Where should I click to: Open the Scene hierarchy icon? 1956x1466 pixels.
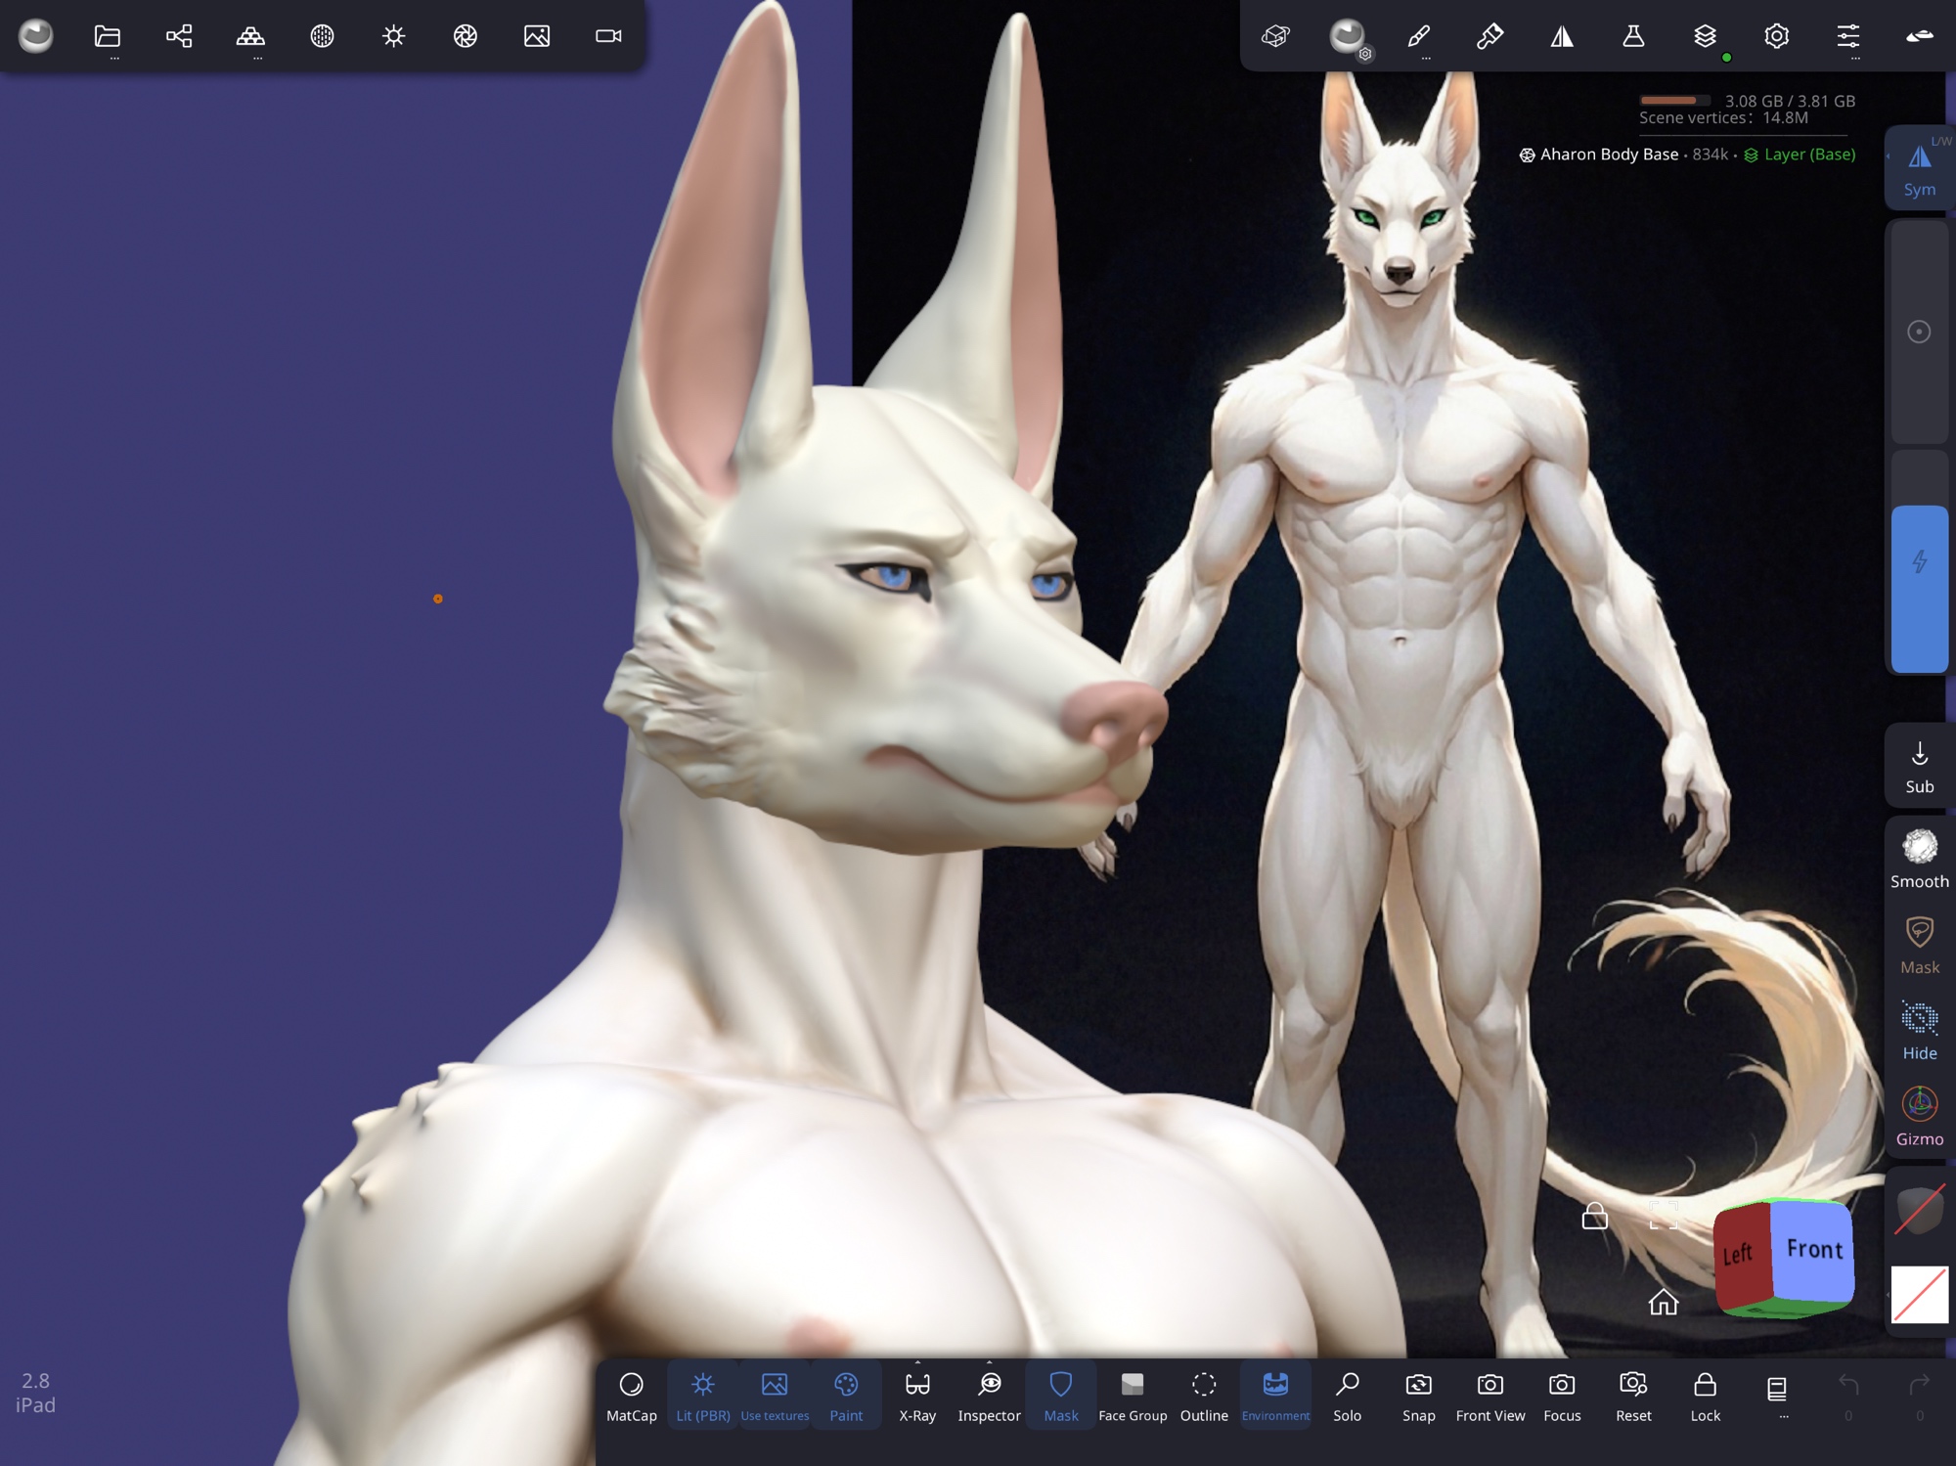(x=179, y=37)
